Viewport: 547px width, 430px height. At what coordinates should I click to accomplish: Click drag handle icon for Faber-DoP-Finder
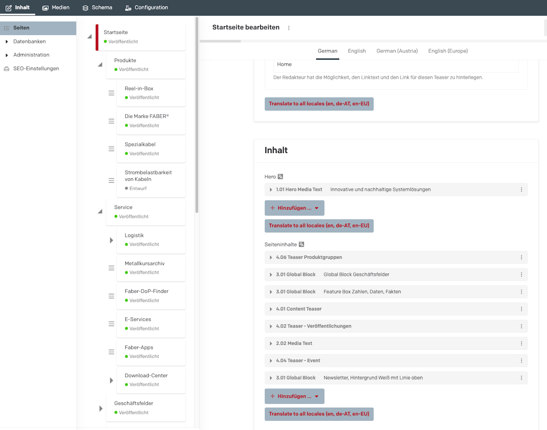pyautogui.click(x=111, y=296)
